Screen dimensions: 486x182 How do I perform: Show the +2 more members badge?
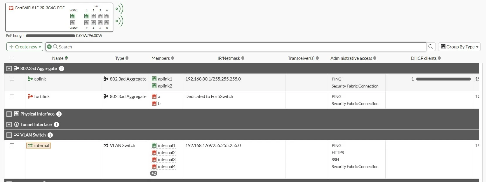(154, 173)
